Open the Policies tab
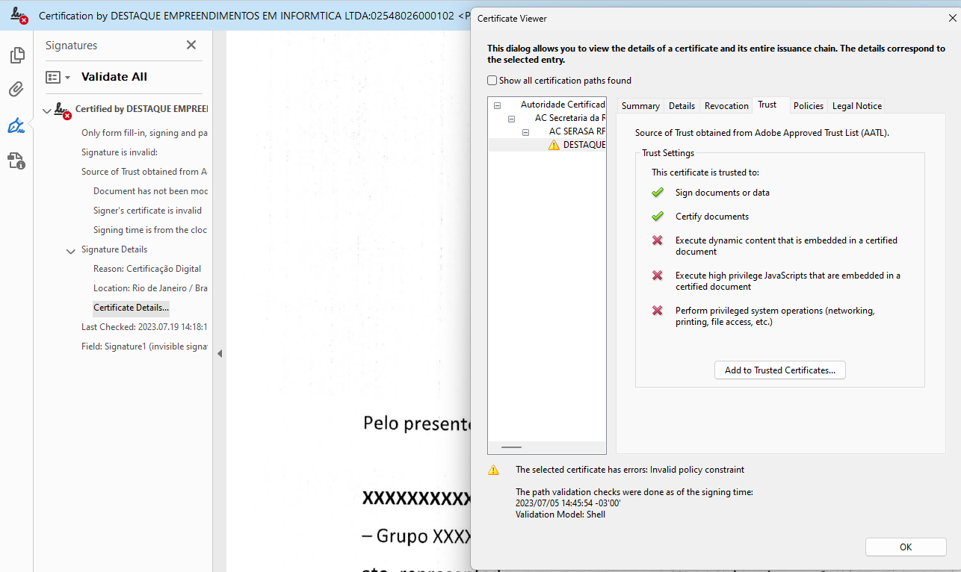 (809, 105)
